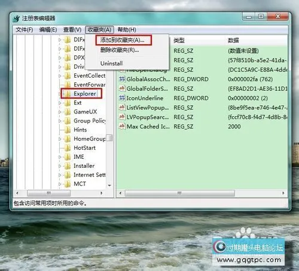The width and height of the screenshot is (299, 271).
Task: Expand the IME tree node
Action: (x=60, y=157)
